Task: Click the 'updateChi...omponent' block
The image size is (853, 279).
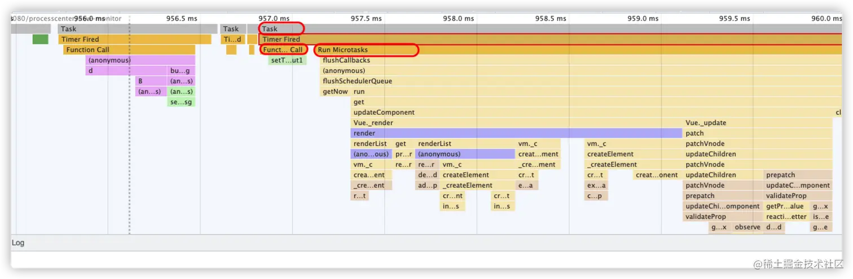Action: [x=723, y=206]
